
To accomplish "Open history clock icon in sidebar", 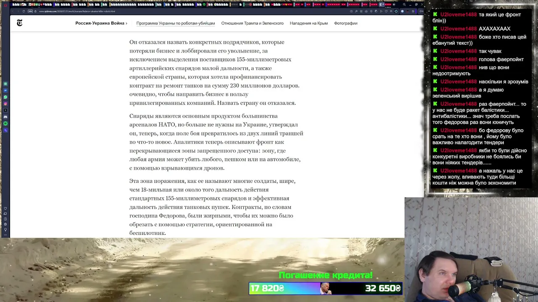I will (5, 219).
